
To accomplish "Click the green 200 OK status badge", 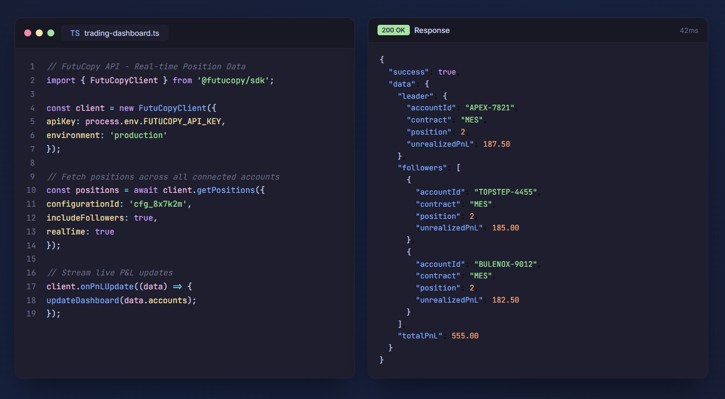I will (393, 29).
